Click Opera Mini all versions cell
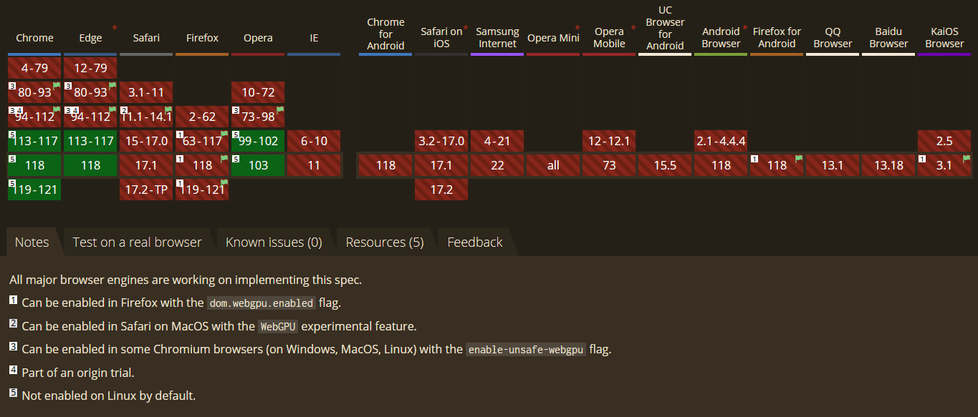The width and height of the screenshot is (978, 417). pos(553,165)
